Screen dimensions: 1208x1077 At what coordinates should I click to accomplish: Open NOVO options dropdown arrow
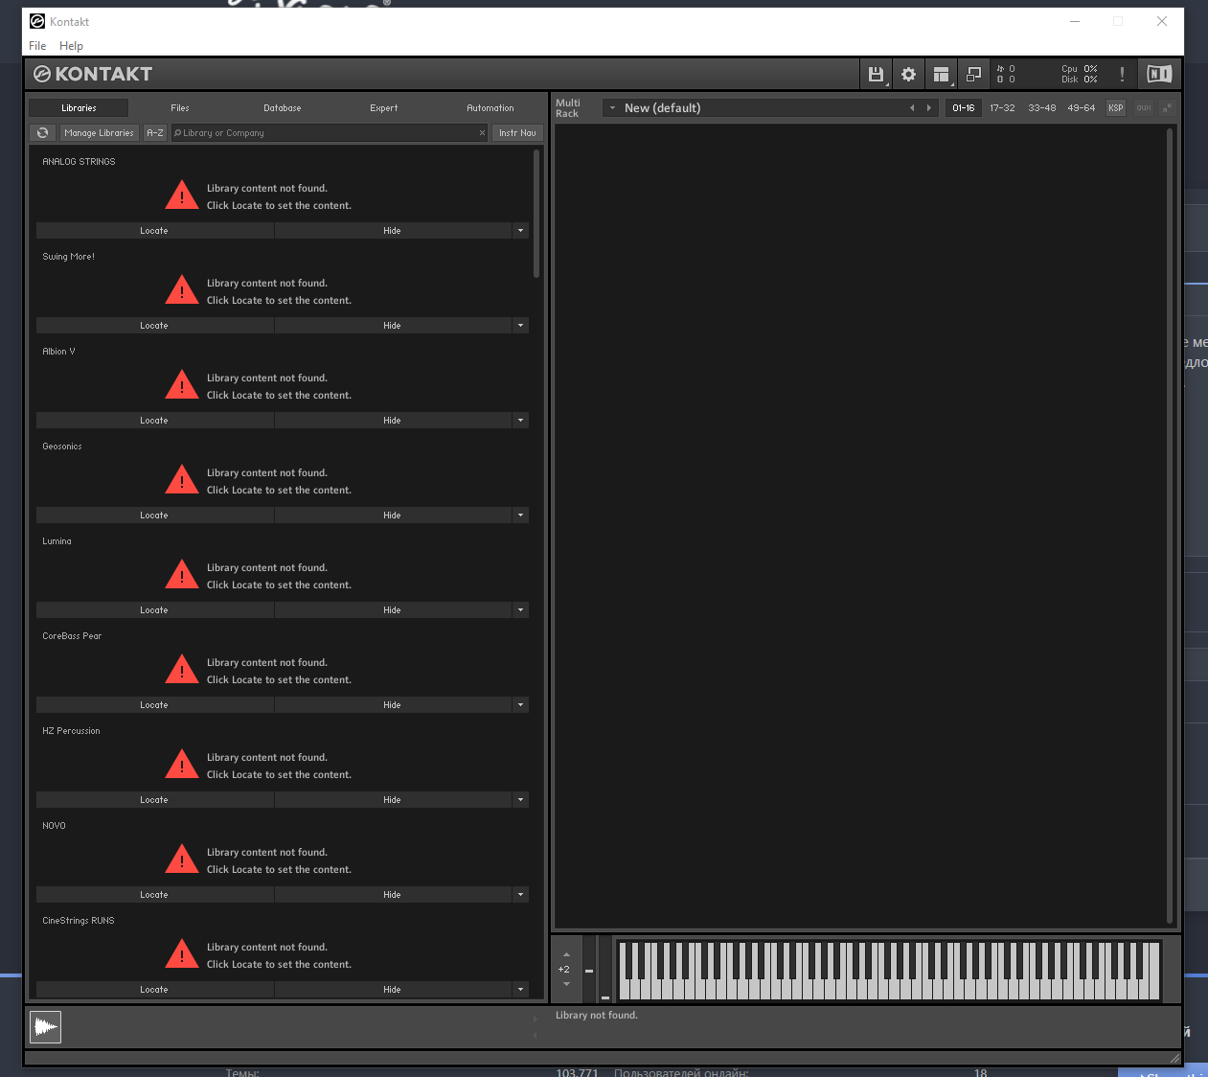pyautogui.click(x=521, y=895)
